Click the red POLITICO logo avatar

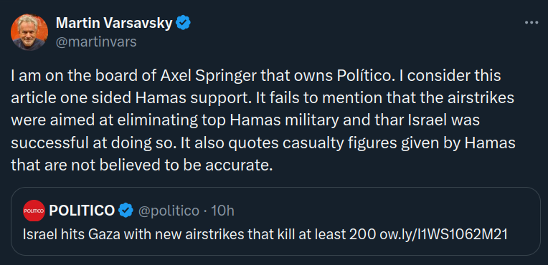(x=34, y=211)
